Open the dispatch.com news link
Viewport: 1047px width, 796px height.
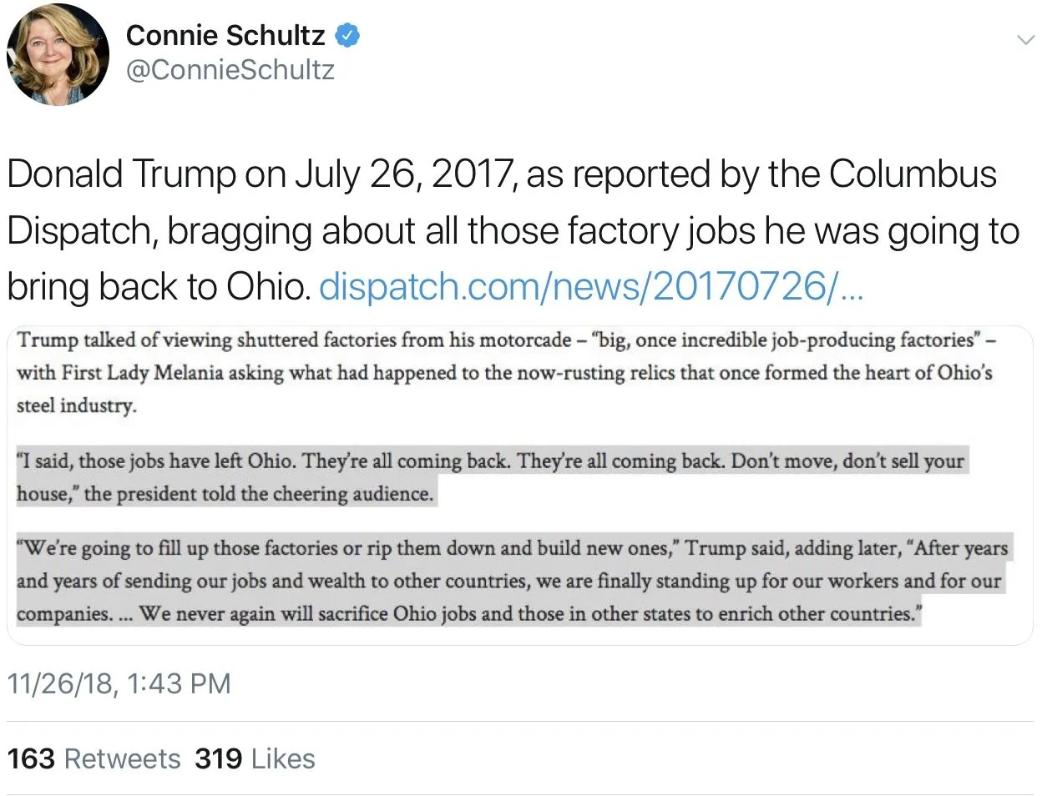point(591,286)
